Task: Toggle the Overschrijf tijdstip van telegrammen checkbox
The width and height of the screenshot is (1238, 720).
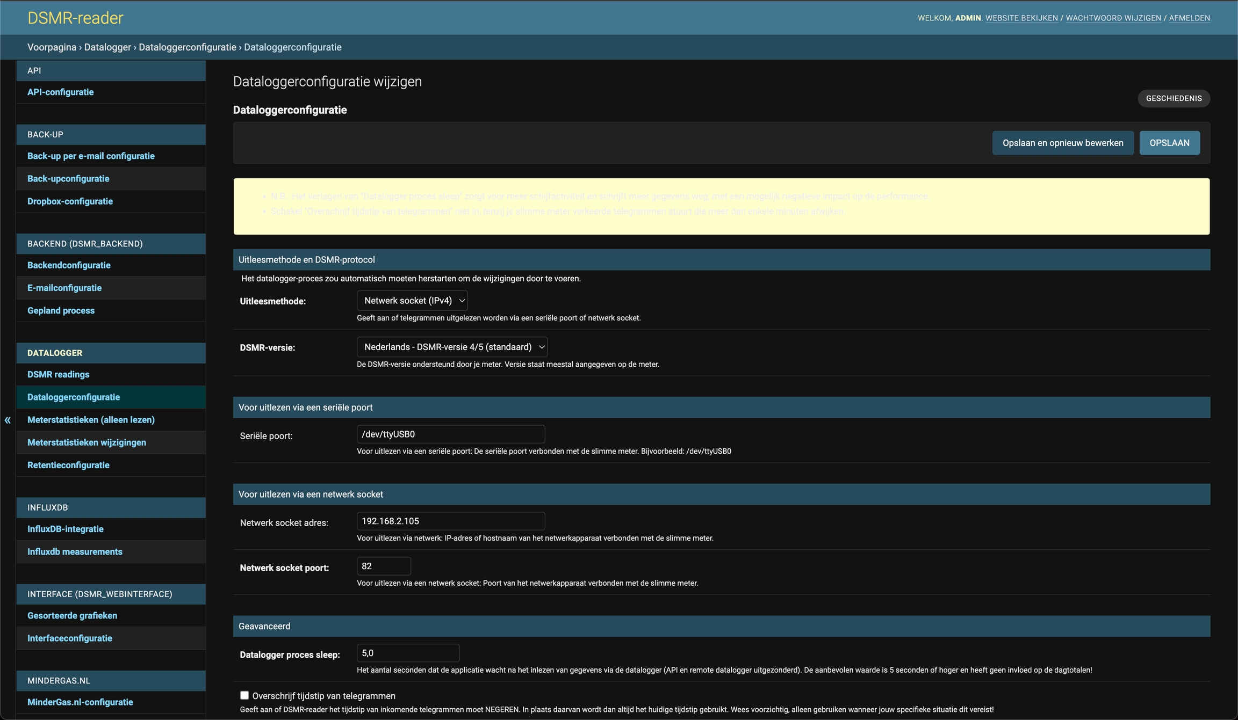Action: tap(244, 695)
